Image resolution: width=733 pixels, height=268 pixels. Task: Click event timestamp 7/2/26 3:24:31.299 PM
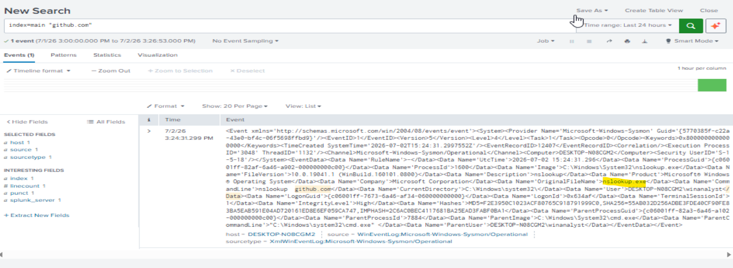(189, 134)
